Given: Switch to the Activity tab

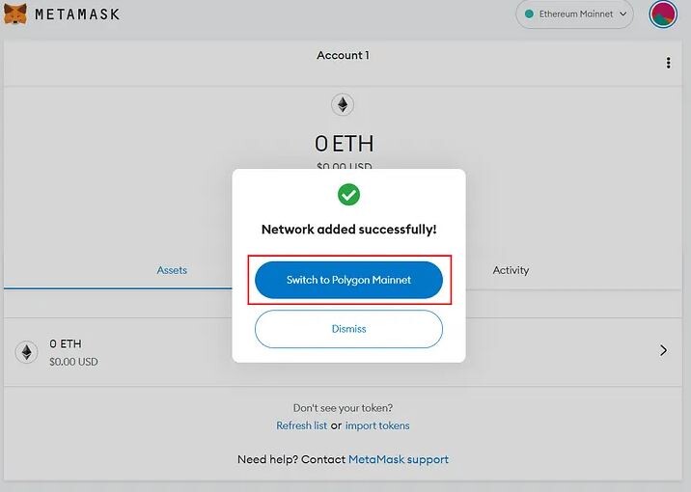Looking at the screenshot, I should (511, 270).
